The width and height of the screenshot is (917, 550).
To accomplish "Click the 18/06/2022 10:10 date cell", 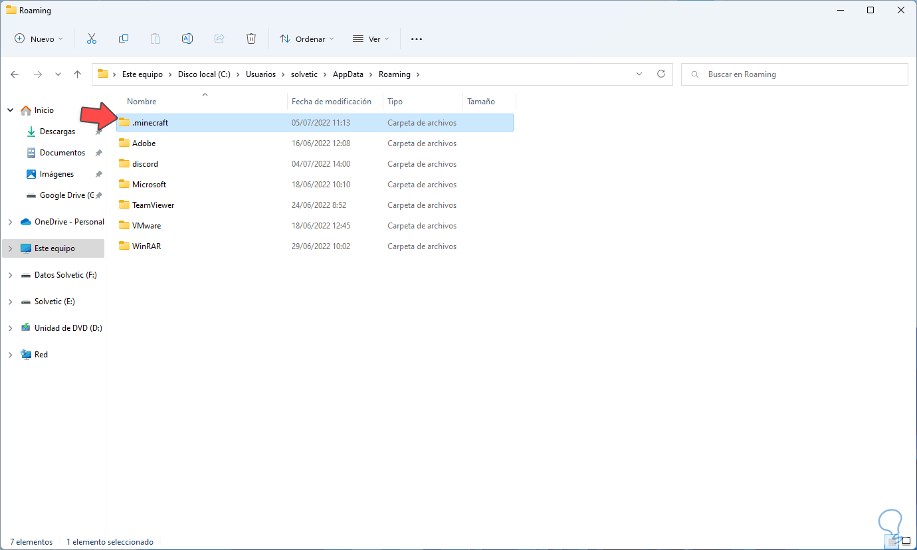I will 321,185.
